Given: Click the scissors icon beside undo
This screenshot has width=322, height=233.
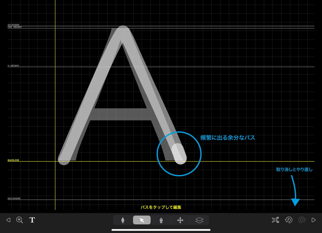Looking at the screenshot, I should tap(275, 220).
